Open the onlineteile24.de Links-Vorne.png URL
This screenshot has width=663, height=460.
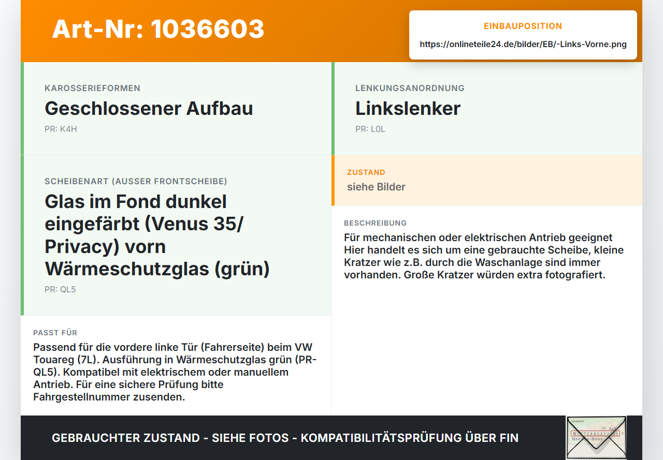pos(523,44)
